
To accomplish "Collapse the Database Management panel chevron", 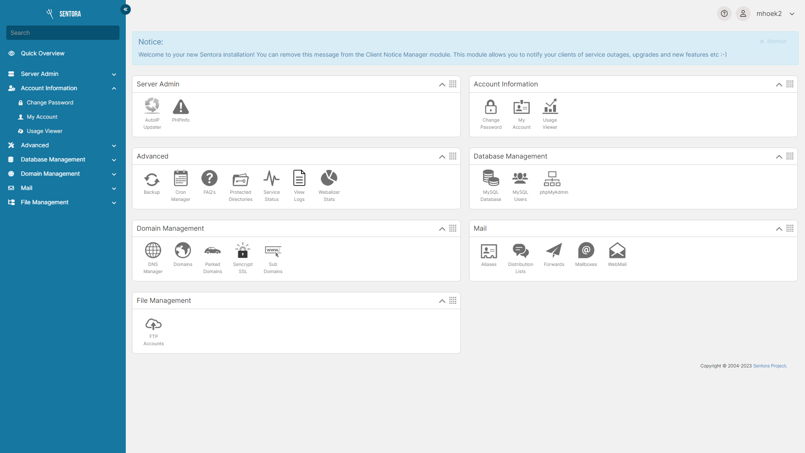I will pyautogui.click(x=779, y=156).
